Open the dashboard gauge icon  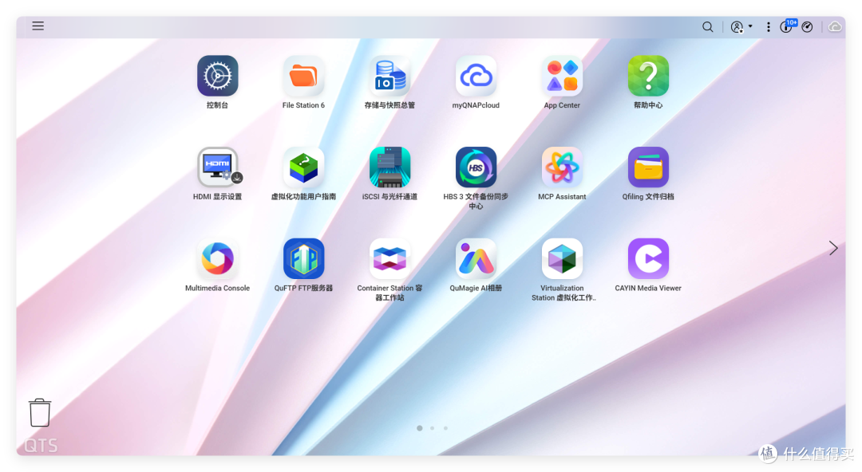[807, 27]
